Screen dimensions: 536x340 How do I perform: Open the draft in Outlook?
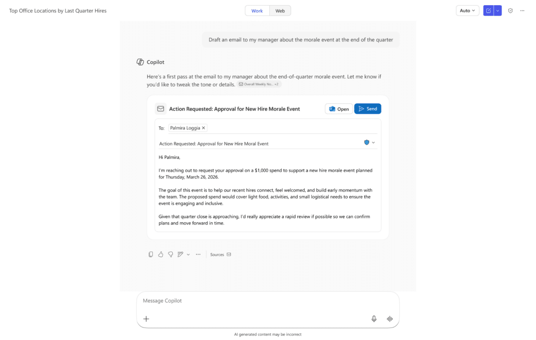[339, 108]
